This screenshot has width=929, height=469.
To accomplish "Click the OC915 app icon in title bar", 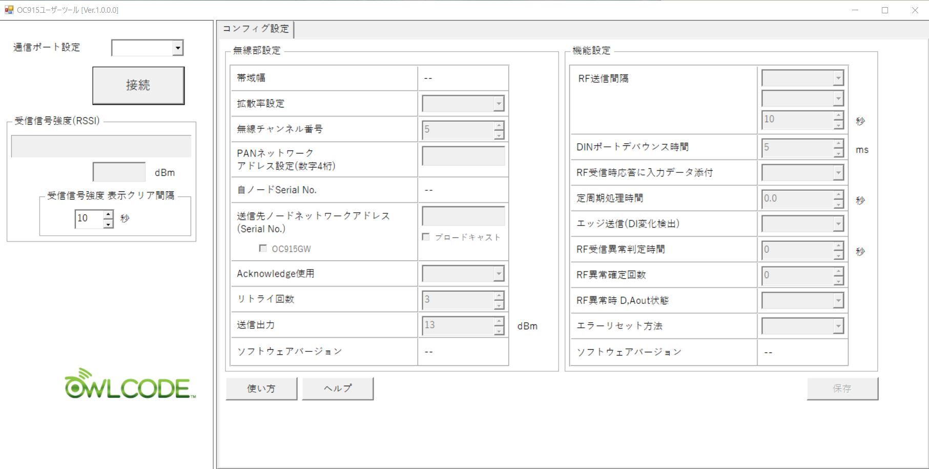I will (9, 10).
